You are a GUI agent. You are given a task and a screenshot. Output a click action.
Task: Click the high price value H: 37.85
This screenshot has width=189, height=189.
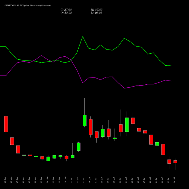pyautogui.click(x=96, y=10)
